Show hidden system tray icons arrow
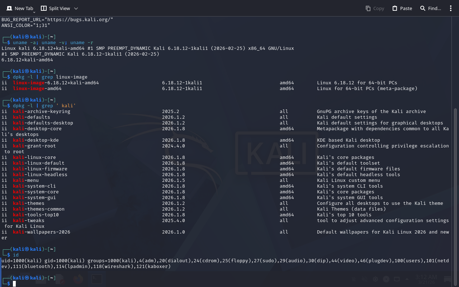The image size is (459, 287). coord(407,279)
